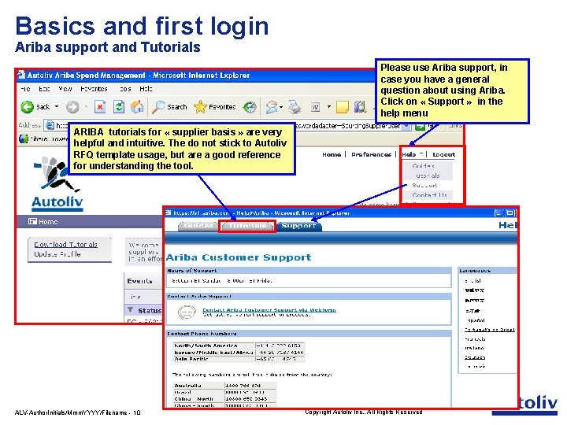Image resolution: width=567 pixels, height=425 pixels.
Task: Click the Refresh page icon
Action: [x=119, y=106]
